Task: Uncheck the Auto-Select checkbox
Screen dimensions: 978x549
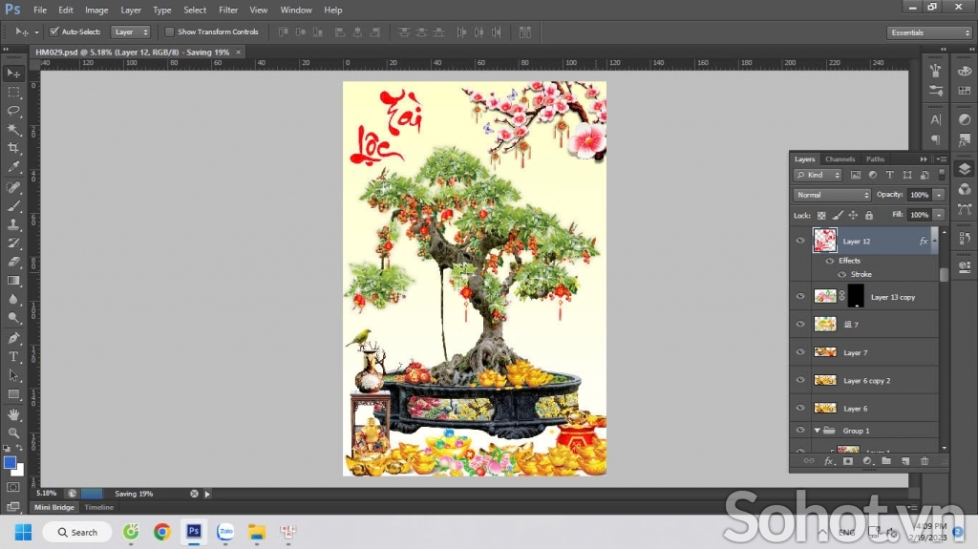Action: coord(53,32)
